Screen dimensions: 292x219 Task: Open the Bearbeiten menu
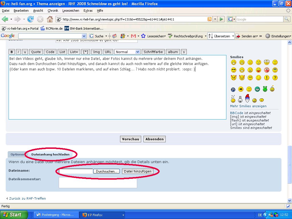(x=21, y=11)
